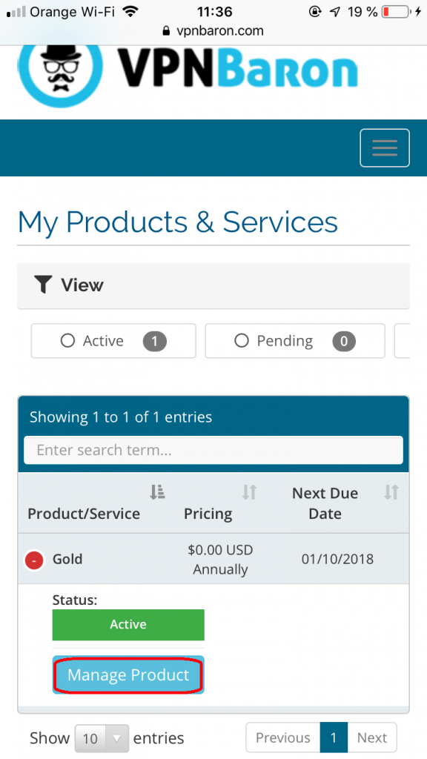
Task: Select page 1 in pagination
Action: pos(334,738)
